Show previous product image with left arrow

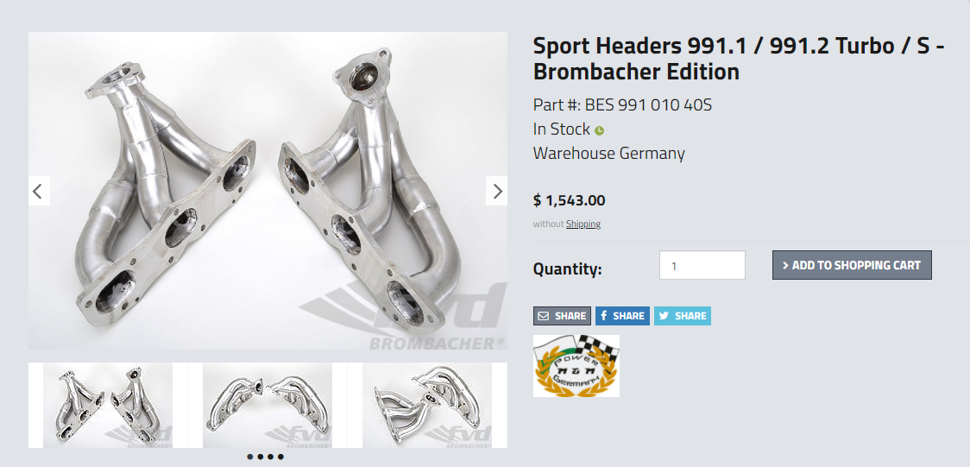[x=39, y=191]
